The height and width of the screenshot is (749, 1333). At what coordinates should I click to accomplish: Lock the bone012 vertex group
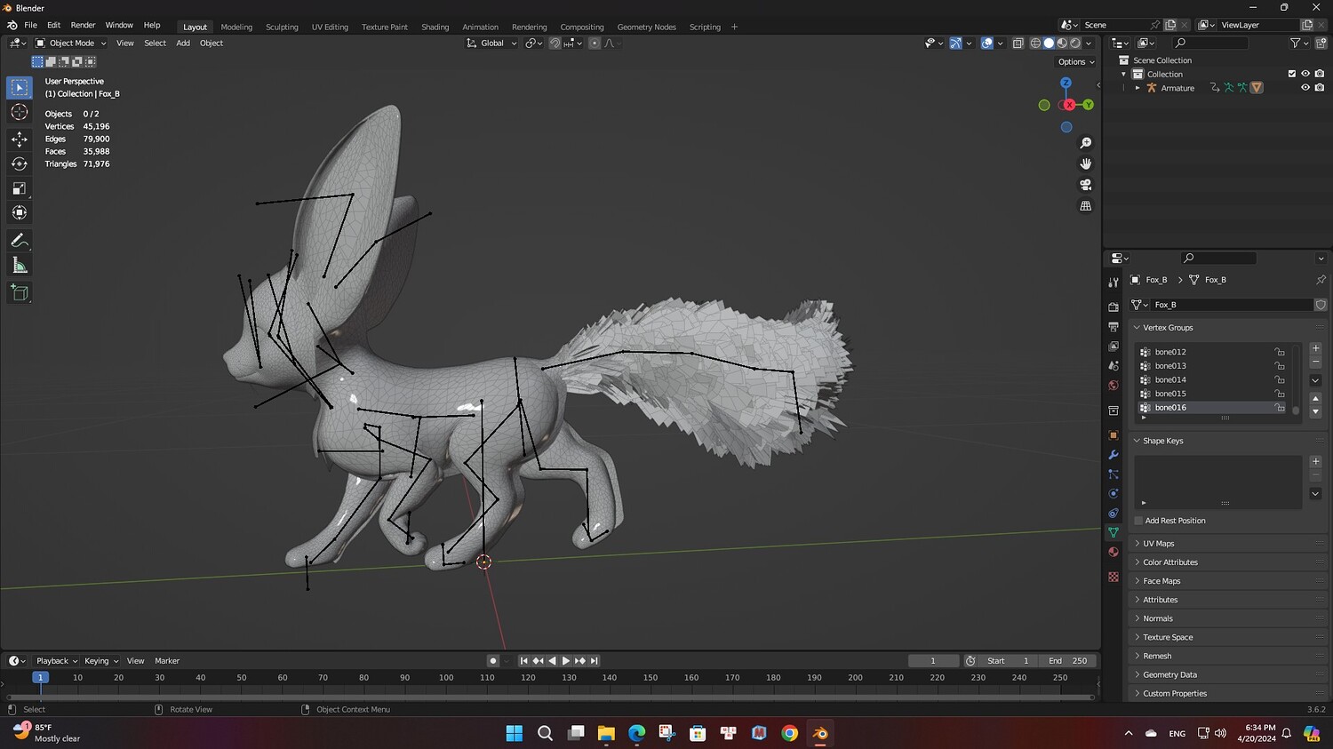tap(1280, 352)
